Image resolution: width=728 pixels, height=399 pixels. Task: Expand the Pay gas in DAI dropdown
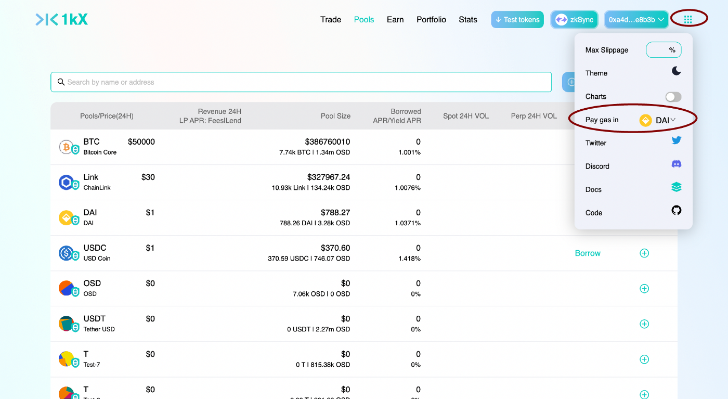pyautogui.click(x=658, y=120)
